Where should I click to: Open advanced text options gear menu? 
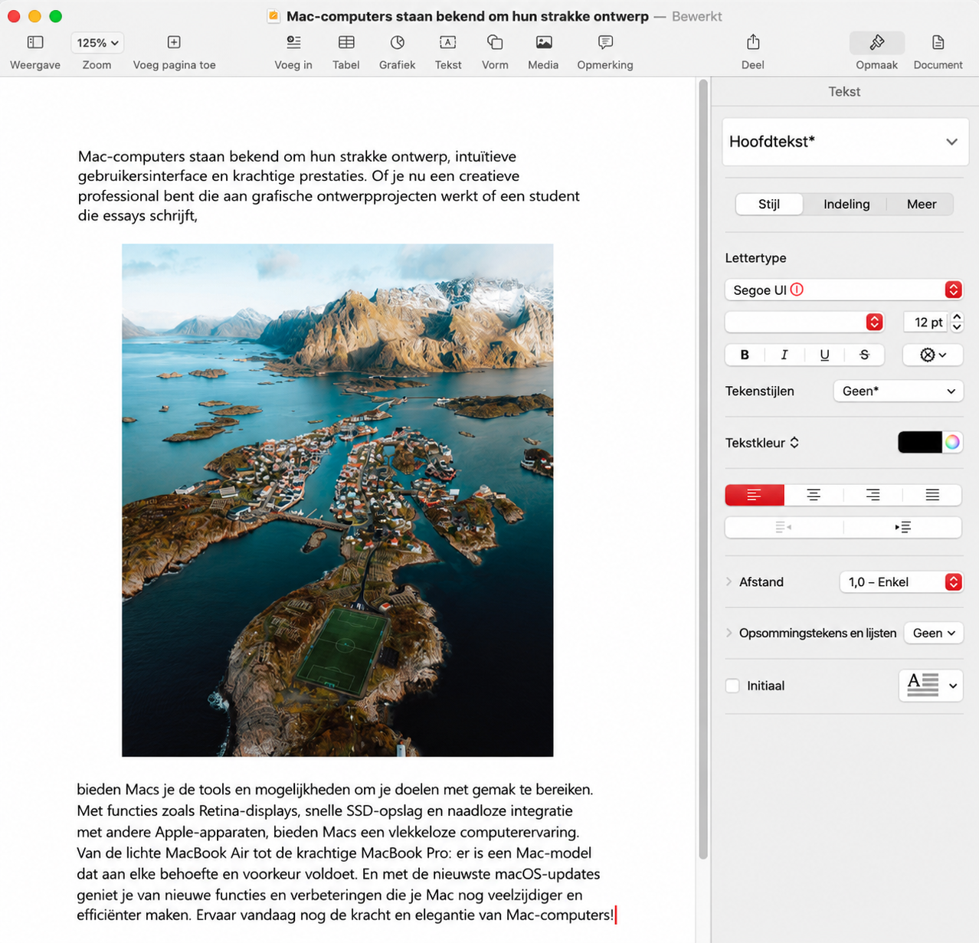pyautogui.click(x=932, y=355)
